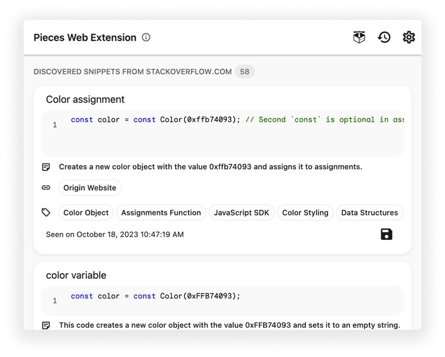The image size is (445, 357).
Task: Select the JavaScript SDK tag
Action: tap(241, 212)
